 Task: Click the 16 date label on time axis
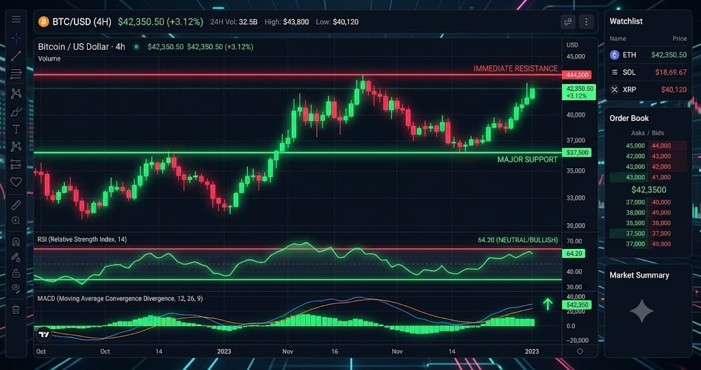pos(334,352)
